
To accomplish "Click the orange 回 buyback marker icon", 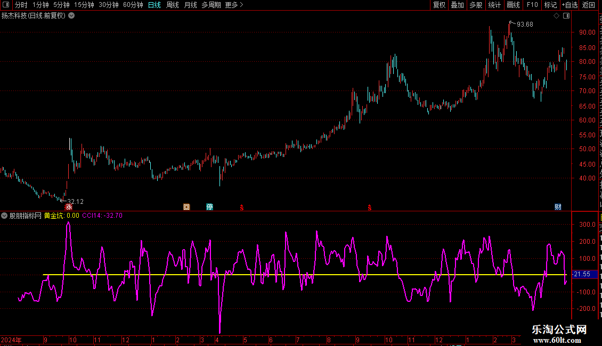I will click(186, 207).
